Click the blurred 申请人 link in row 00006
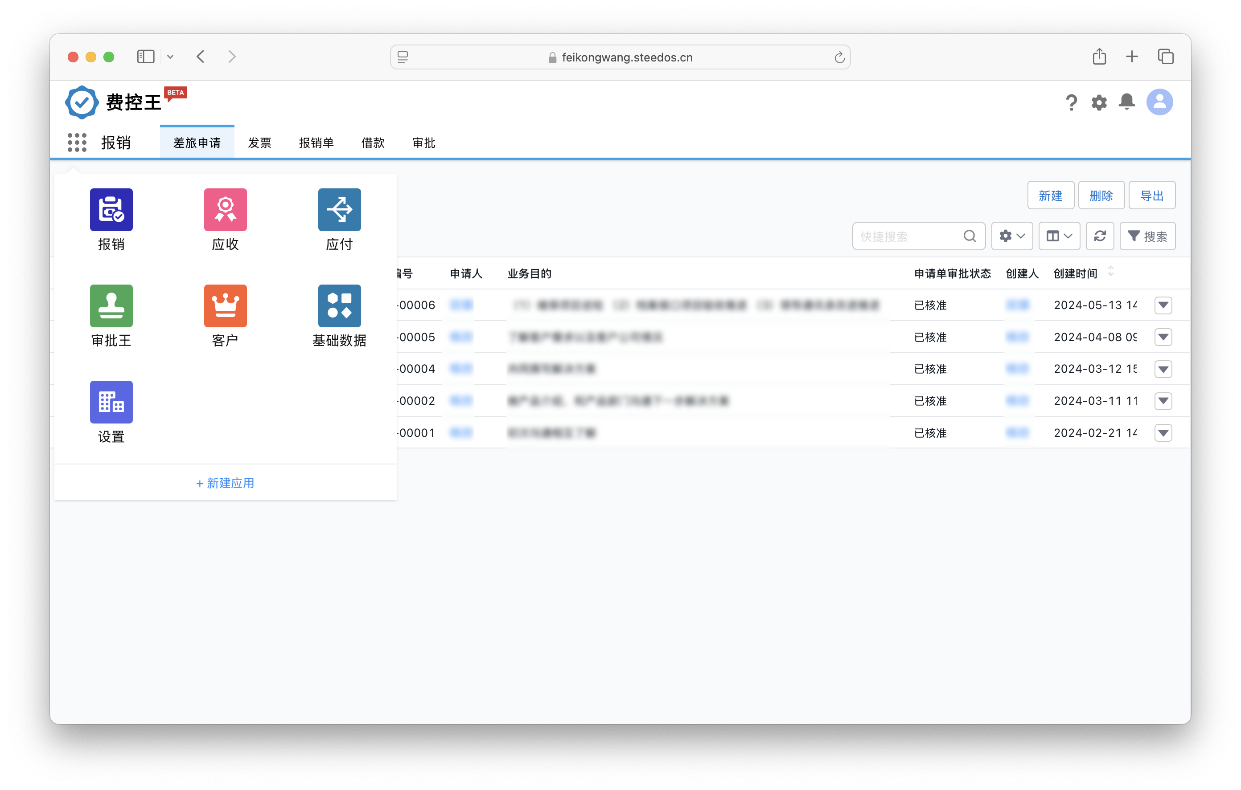 click(461, 305)
